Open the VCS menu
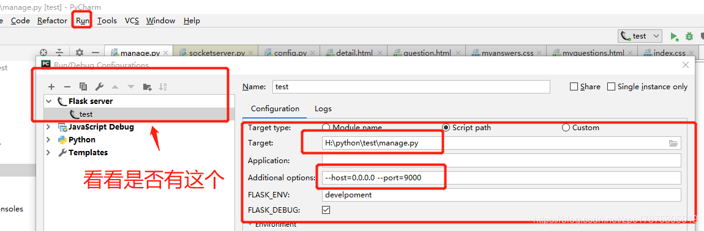704x231 pixels. (x=132, y=21)
